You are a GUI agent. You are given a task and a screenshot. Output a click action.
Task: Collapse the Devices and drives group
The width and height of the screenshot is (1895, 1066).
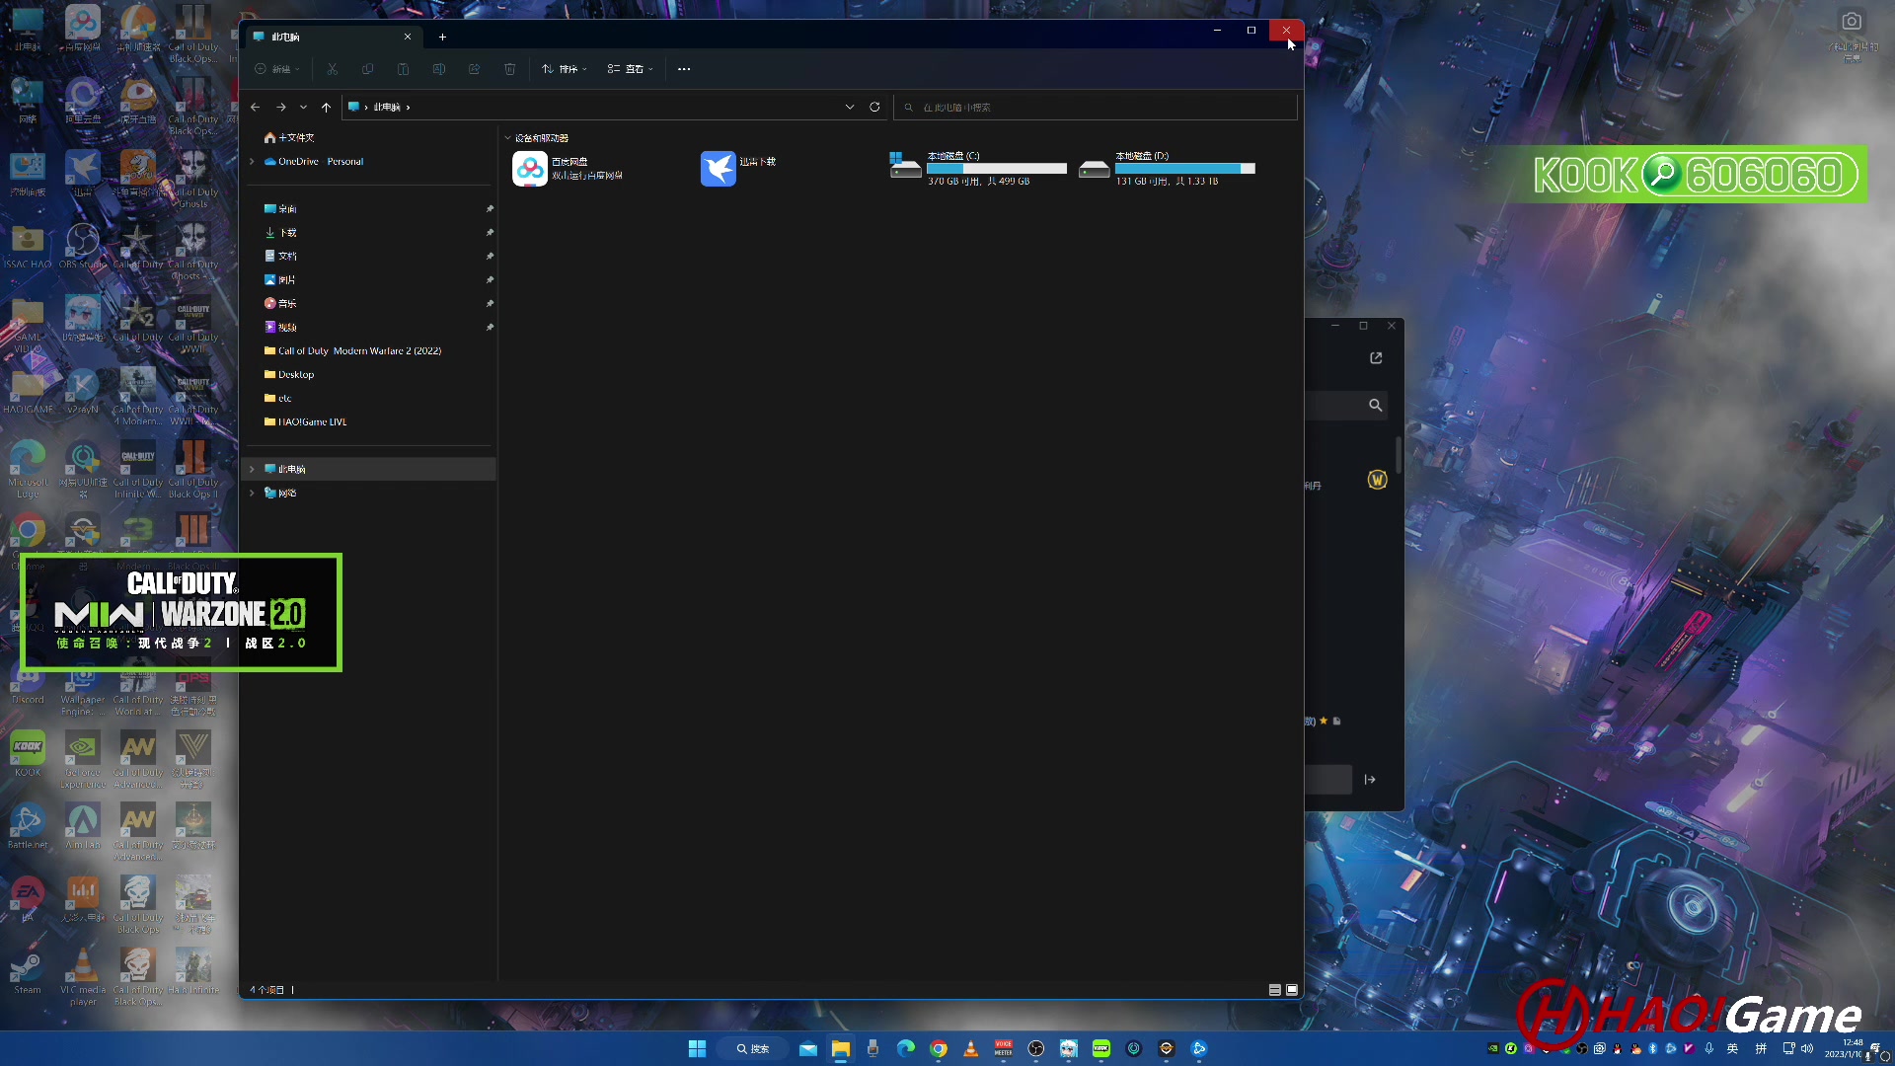coord(508,138)
